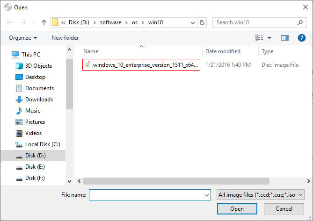This screenshot has height=221, width=313.
Task: Open Pictures in navigation pane
Action: (35, 122)
